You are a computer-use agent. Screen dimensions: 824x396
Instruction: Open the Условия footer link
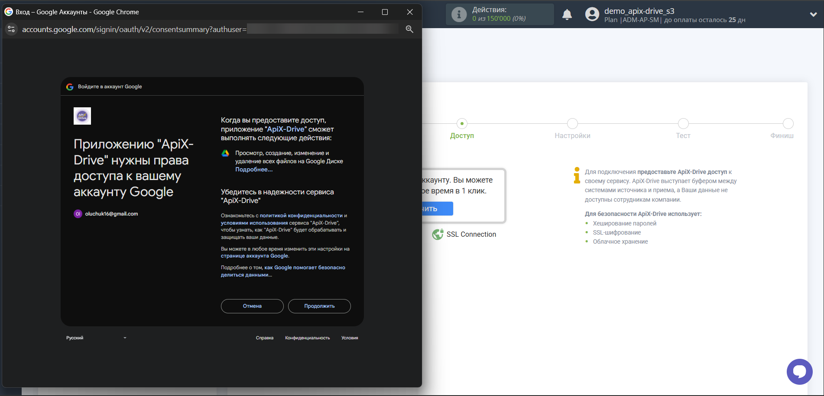[350, 338]
